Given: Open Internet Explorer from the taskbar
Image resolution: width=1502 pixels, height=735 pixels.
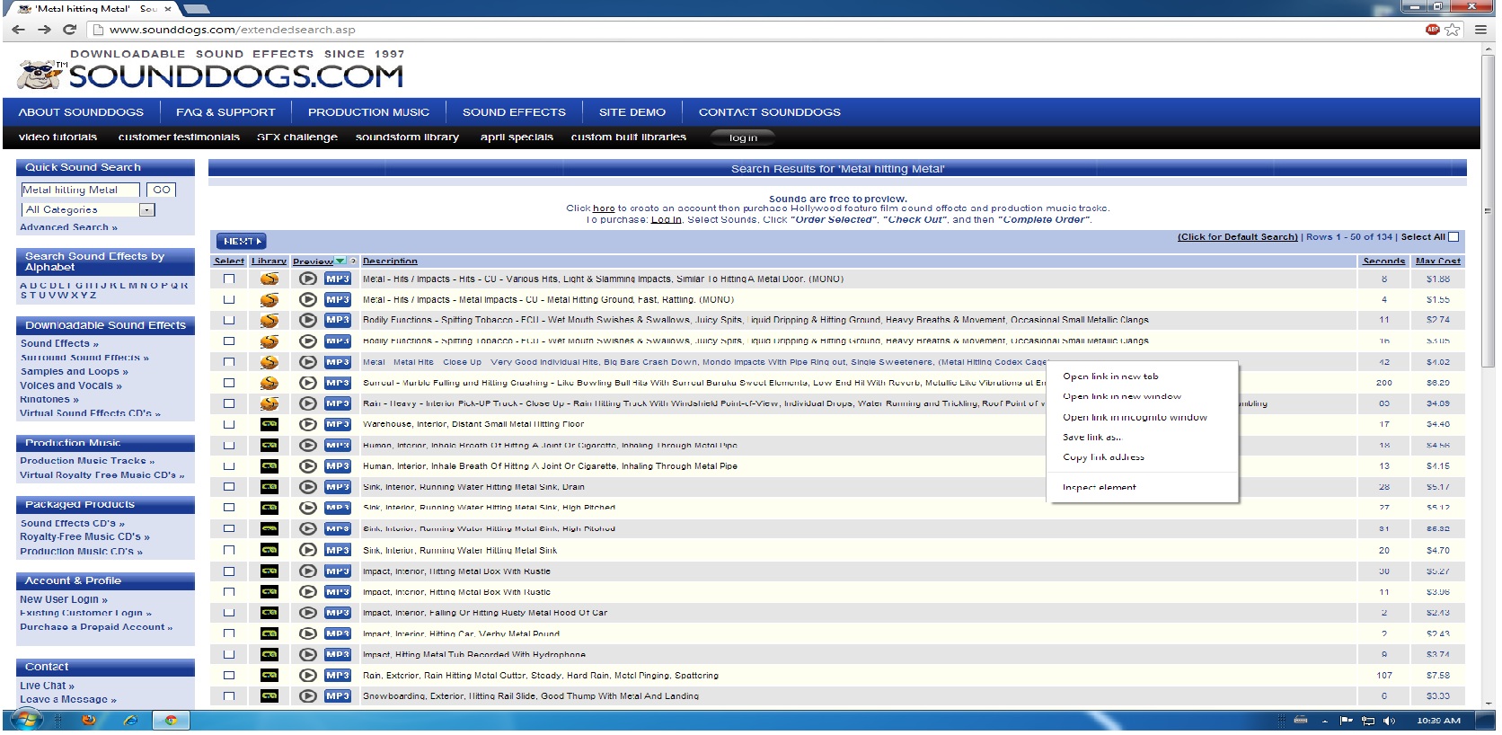Looking at the screenshot, I should 130,721.
